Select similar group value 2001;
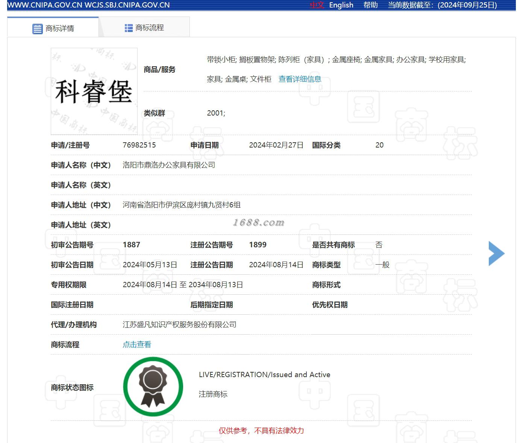517x443 pixels. click(x=216, y=113)
